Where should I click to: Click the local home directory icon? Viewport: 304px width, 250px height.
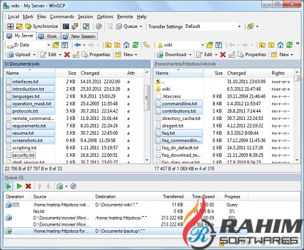click(x=126, y=45)
